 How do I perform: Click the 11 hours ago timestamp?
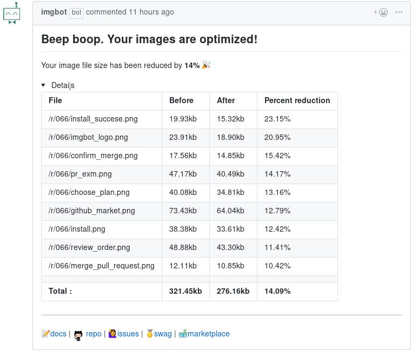click(151, 12)
